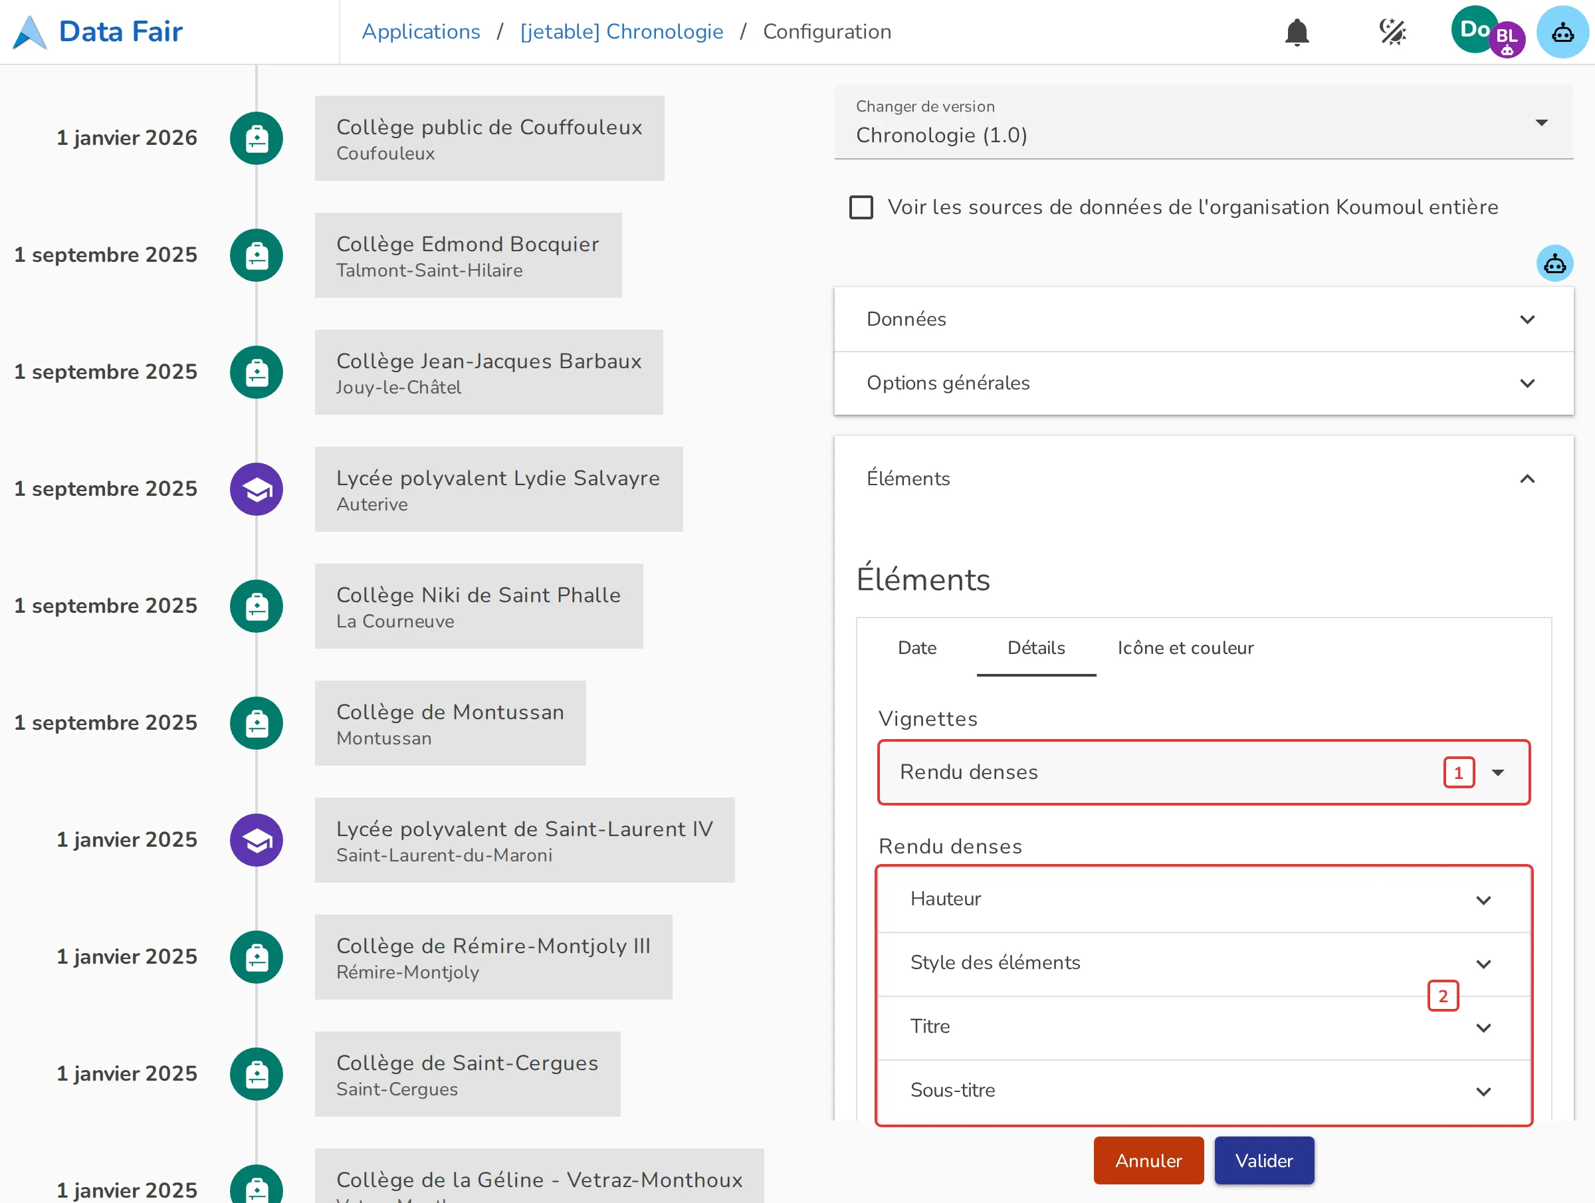Open the Vignettes Rendu denses dropdown
Image resolution: width=1595 pixels, height=1203 pixels.
point(1204,772)
